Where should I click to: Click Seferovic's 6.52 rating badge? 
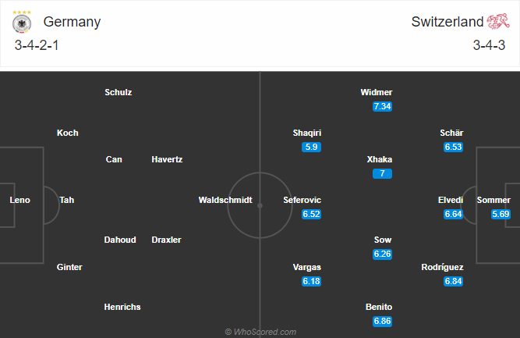coord(312,214)
